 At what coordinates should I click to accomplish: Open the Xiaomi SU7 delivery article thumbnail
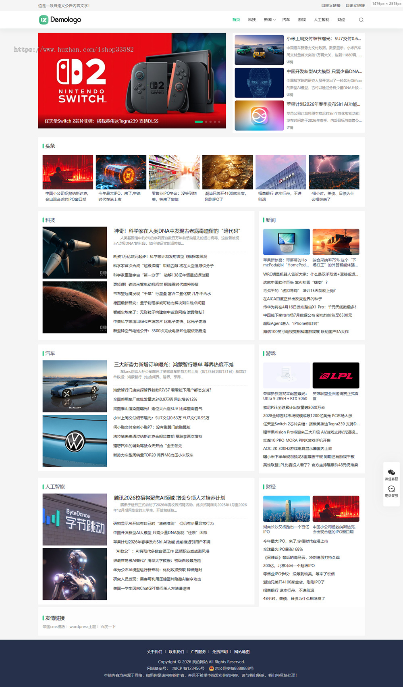click(259, 50)
